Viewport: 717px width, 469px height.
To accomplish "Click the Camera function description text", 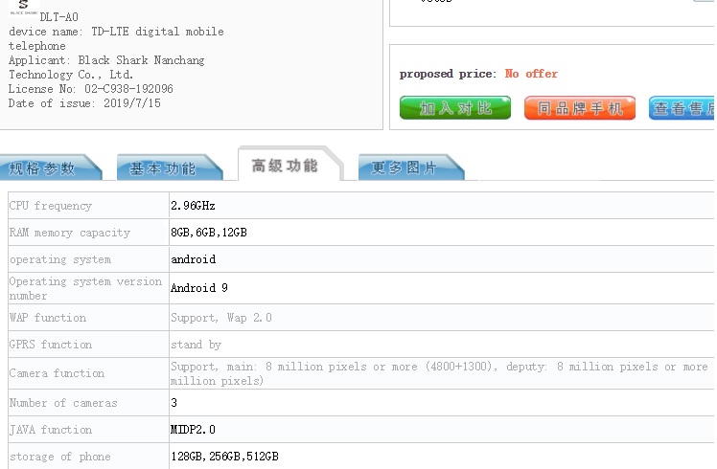I will click(439, 373).
